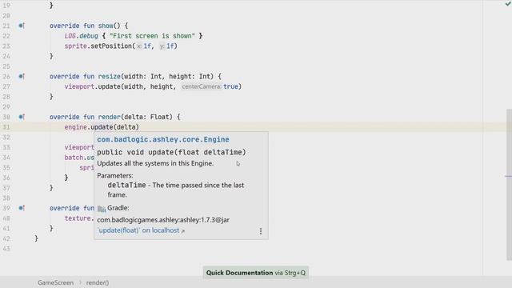Viewport: 512px width, 288px height.
Task: Click the Gradle library icon in popup
Action: point(102,208)
